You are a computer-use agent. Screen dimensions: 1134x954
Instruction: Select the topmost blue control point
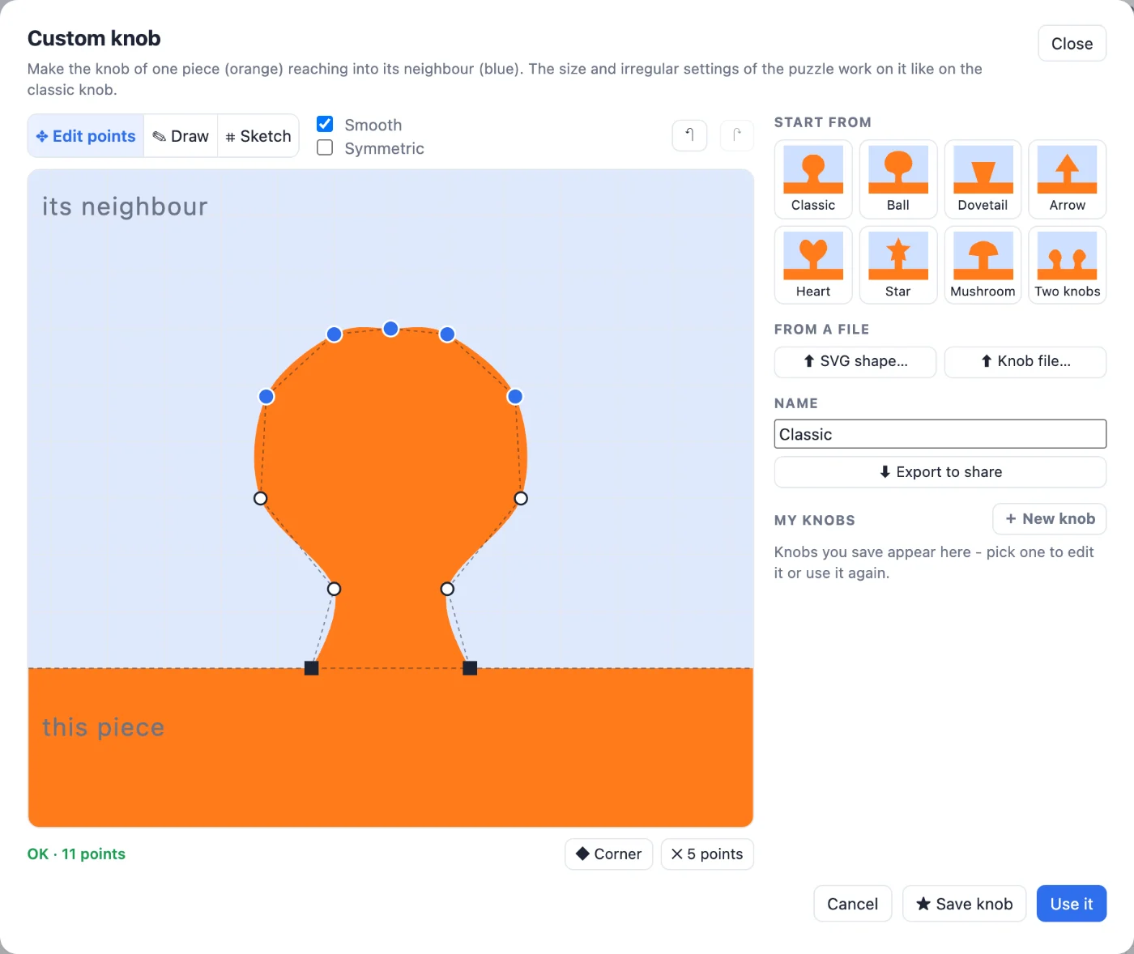[390, 329]
